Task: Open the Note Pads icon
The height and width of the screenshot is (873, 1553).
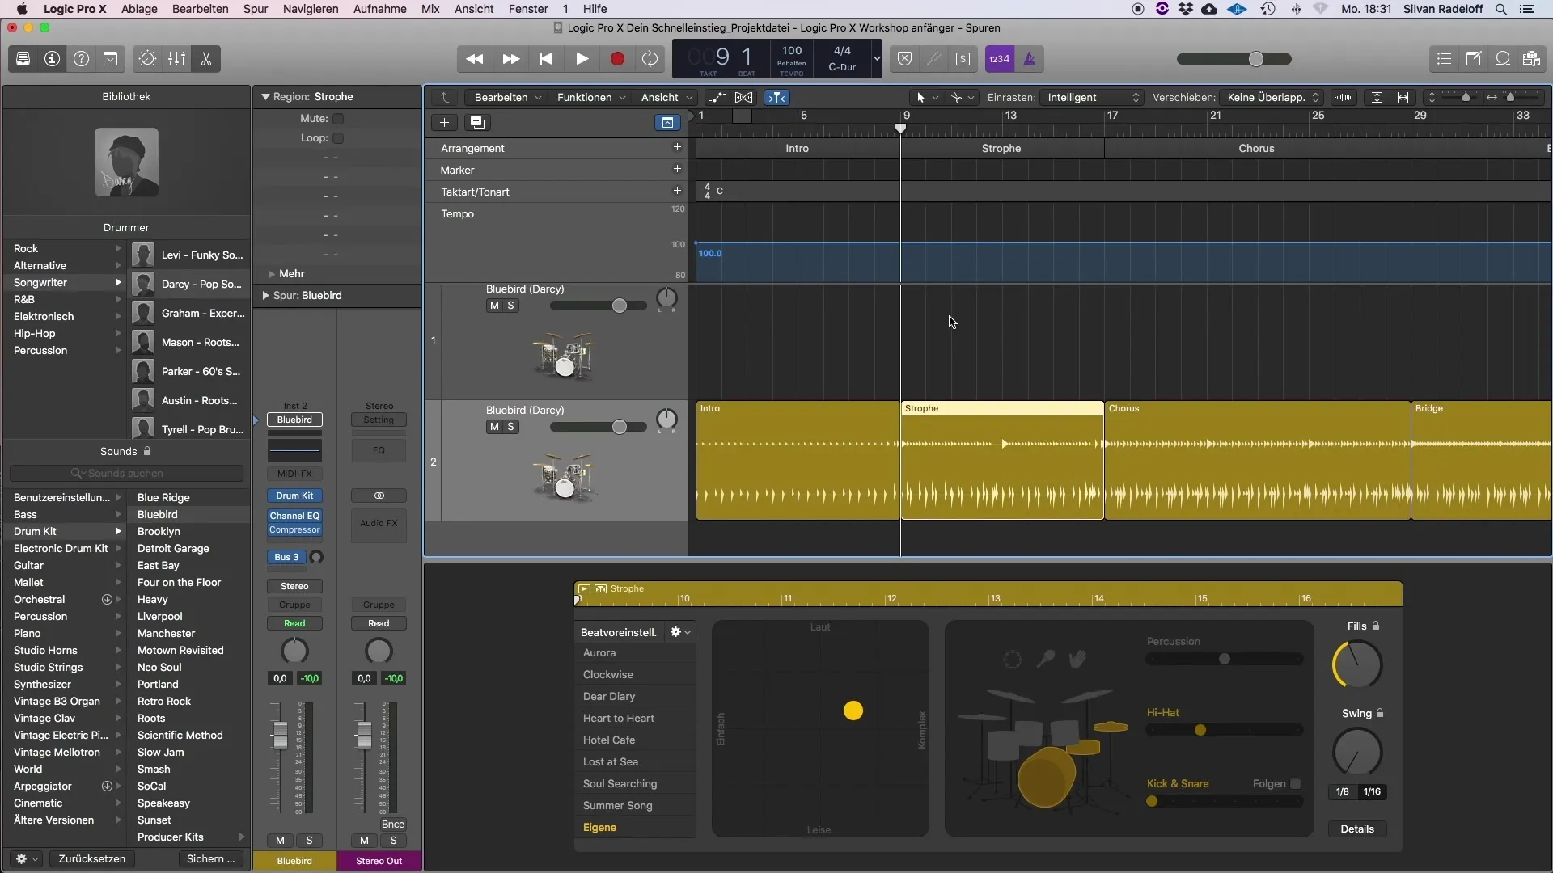Action: (1473, 59)
